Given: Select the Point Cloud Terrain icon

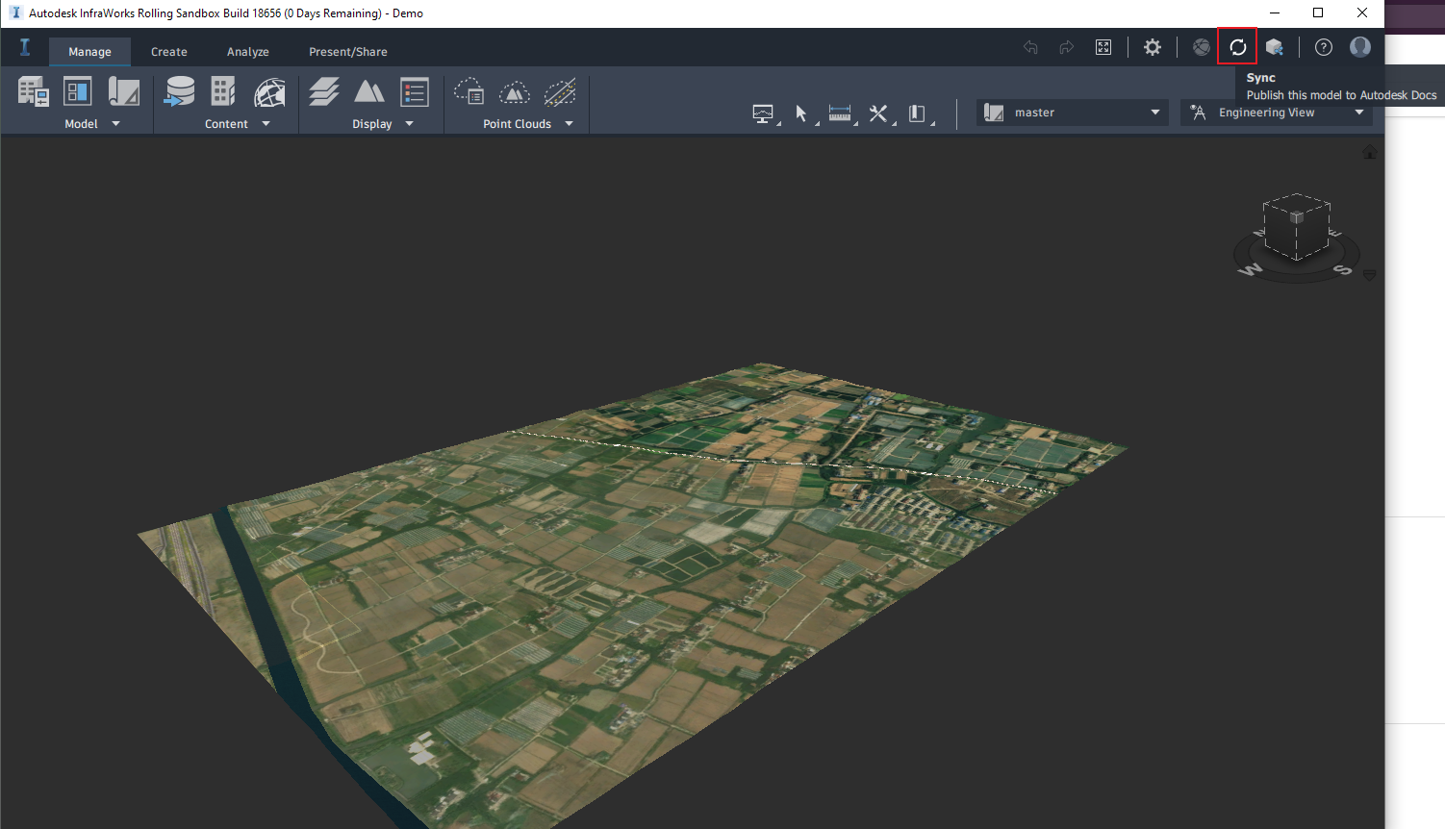Looking at the screenshot, I should coord(515,91).
